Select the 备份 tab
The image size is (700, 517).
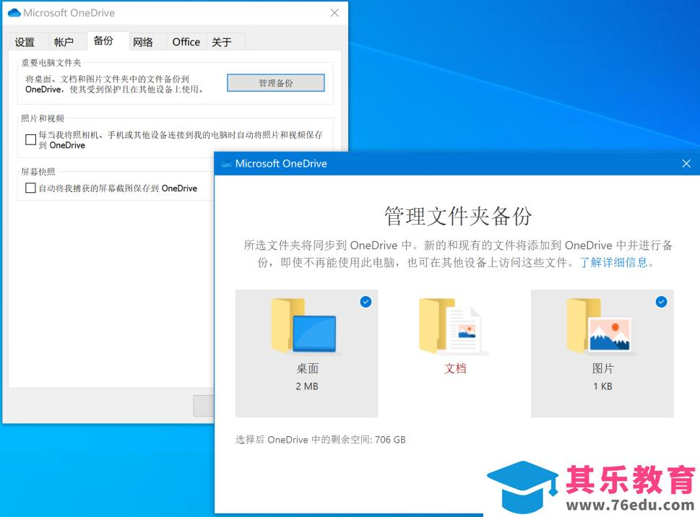point(103,40)
